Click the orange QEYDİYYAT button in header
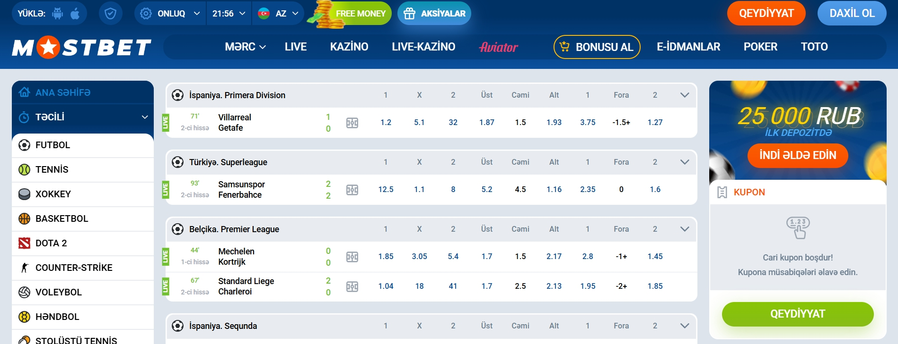The image size is (898, 344). [x=766, y=13]
